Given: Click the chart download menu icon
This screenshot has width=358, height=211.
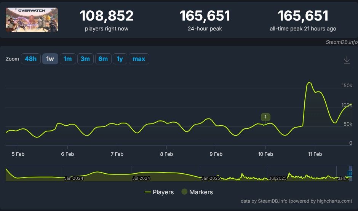Looking at the screenshot, I should 347,60.
